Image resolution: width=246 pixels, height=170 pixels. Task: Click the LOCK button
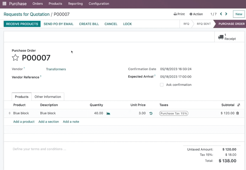pyautogui.click(x=127, y=24)
